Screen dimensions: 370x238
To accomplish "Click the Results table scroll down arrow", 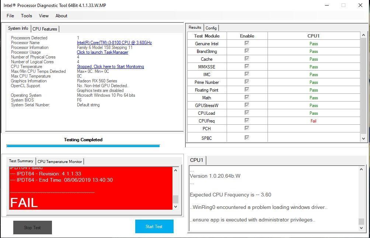I will tap(363, 139).
